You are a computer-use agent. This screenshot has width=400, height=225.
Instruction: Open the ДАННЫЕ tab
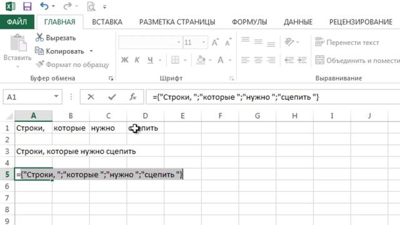[x=298, y=22]
